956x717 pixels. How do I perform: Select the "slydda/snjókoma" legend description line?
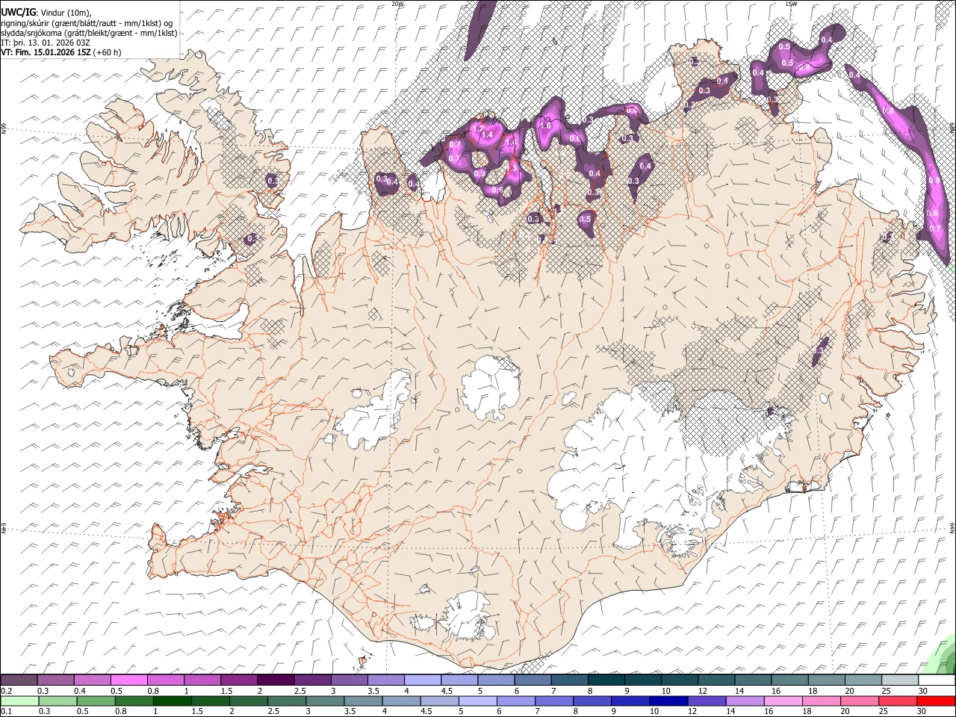[x=89, y=33]
